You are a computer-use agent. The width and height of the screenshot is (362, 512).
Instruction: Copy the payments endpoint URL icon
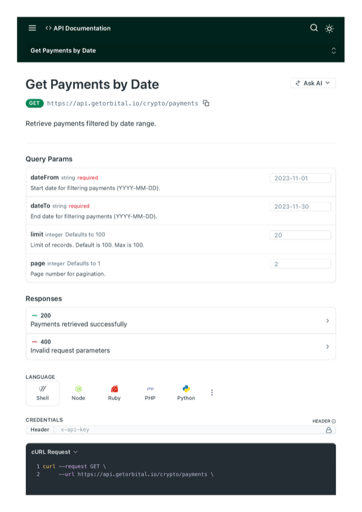coord(206,103)
